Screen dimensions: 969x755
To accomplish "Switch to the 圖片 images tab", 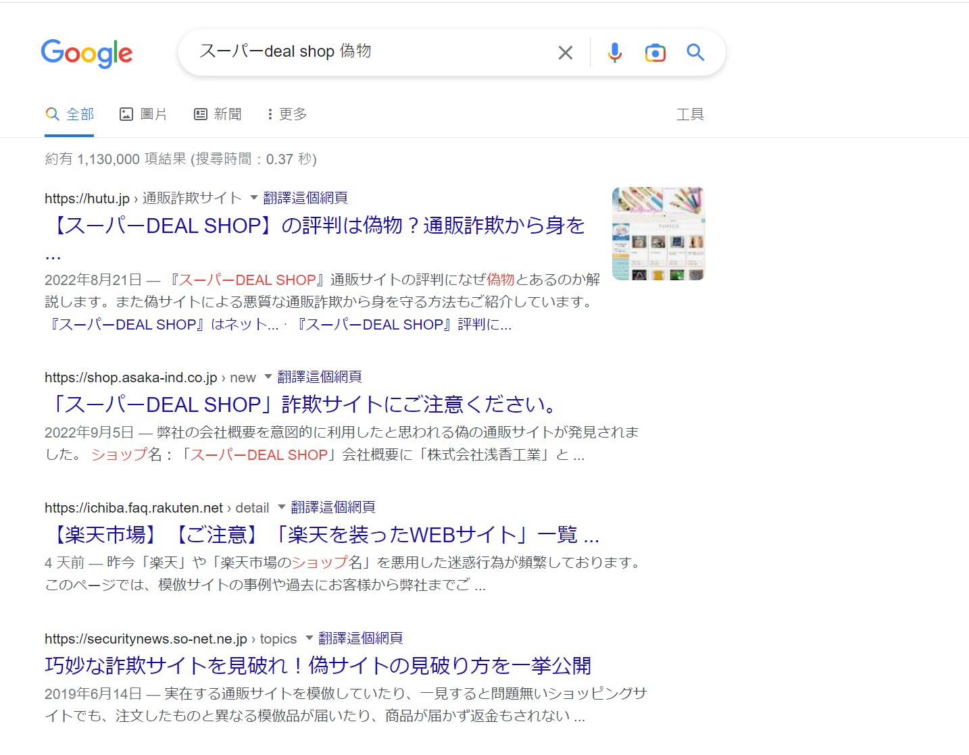I will click(143, 114).
